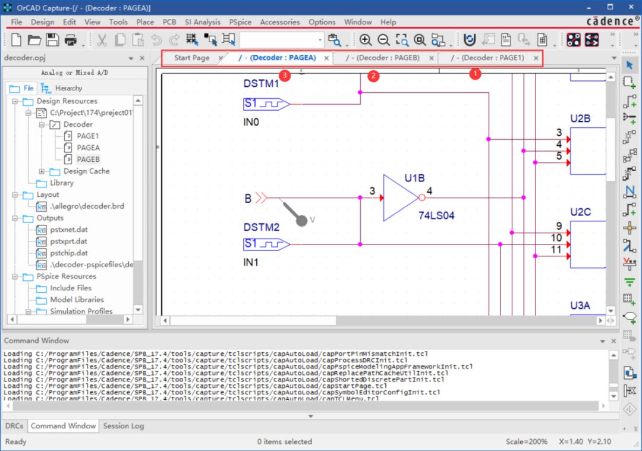Close the Decoder : PAGE1 tab
Image resolution: width=642 pixels, height=451 pixels.
[x=536, y=58]
